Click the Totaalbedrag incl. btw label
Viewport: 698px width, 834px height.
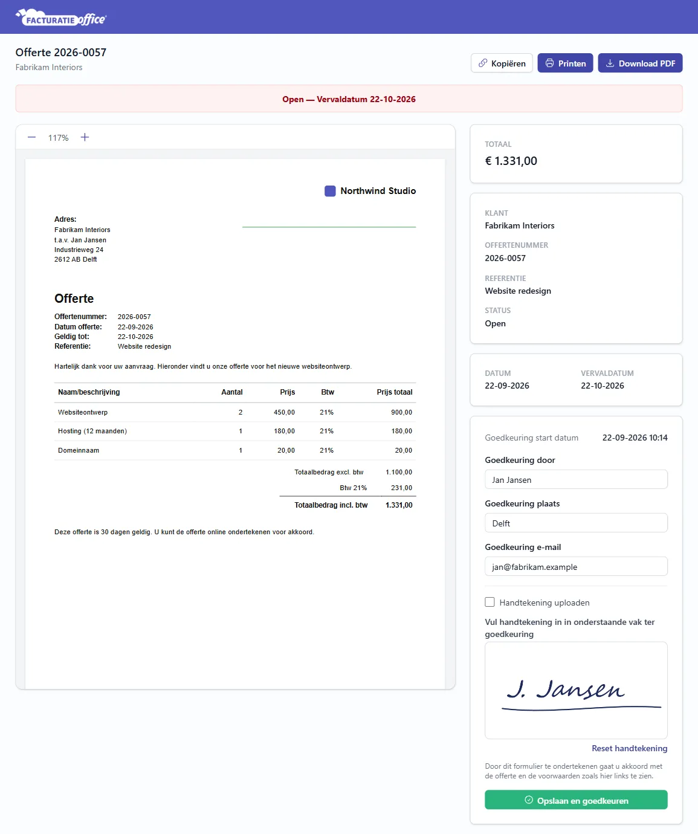pyautogui.click(x=331, y=505)
